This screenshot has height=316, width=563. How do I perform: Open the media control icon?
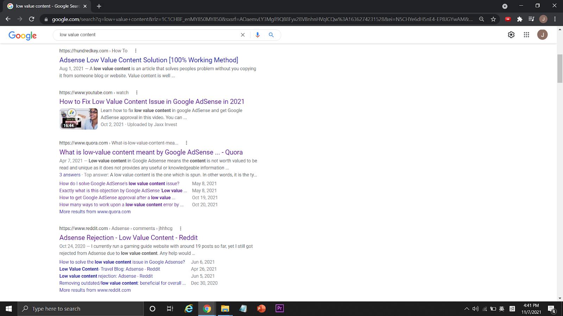[531, 19]
